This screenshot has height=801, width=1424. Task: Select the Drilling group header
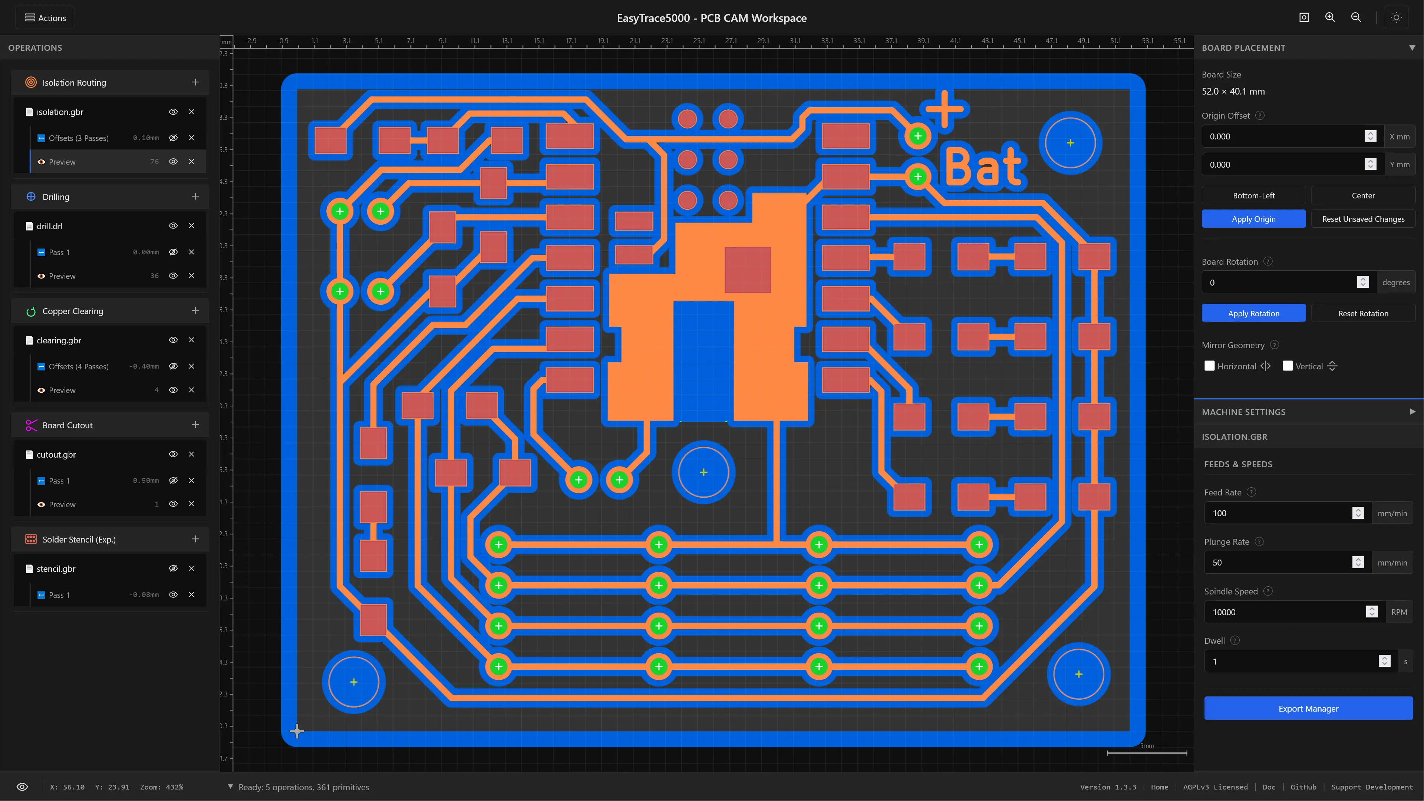[x=109, y=196]
